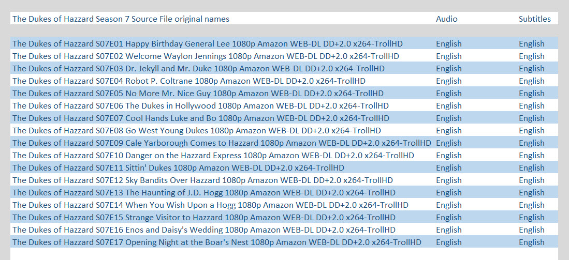Click the Audio 'English' cell for S07E10
The height and width of the screenshot is (260, 569).
click(x=449, y=156)
